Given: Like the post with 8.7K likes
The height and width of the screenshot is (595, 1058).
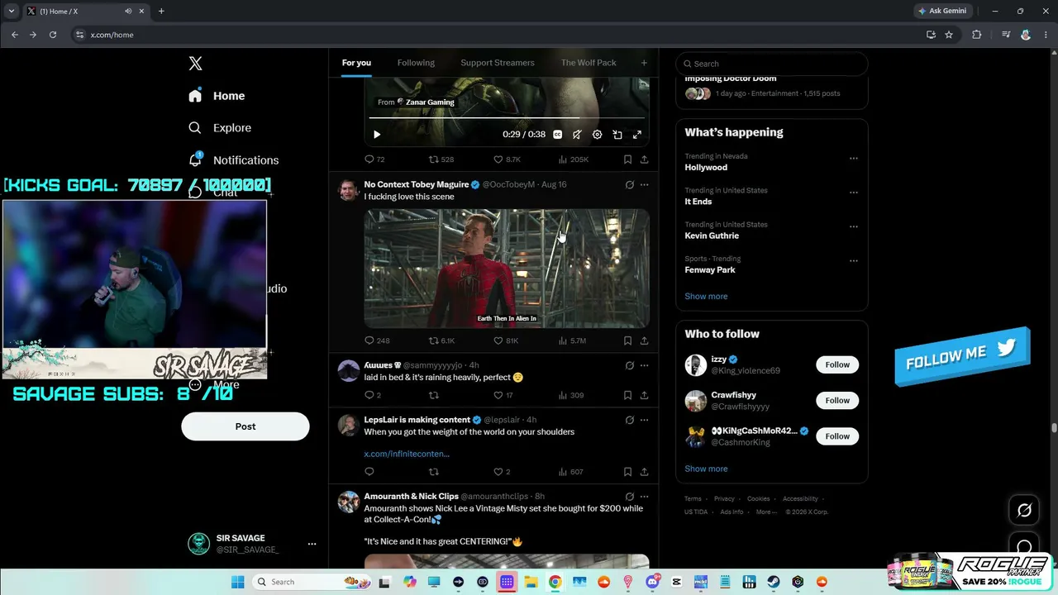Looking at the screenshot, I should point(507,159).
